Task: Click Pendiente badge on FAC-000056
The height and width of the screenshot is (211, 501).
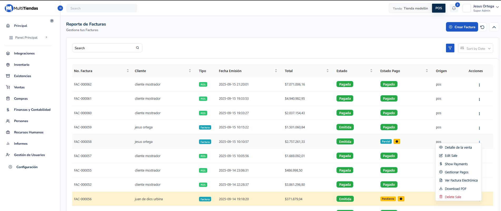Action: (388, 199)
